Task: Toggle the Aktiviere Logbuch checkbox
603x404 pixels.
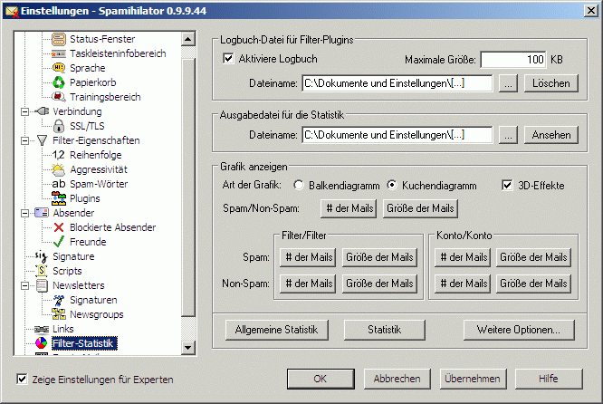Action: [228, 59]
